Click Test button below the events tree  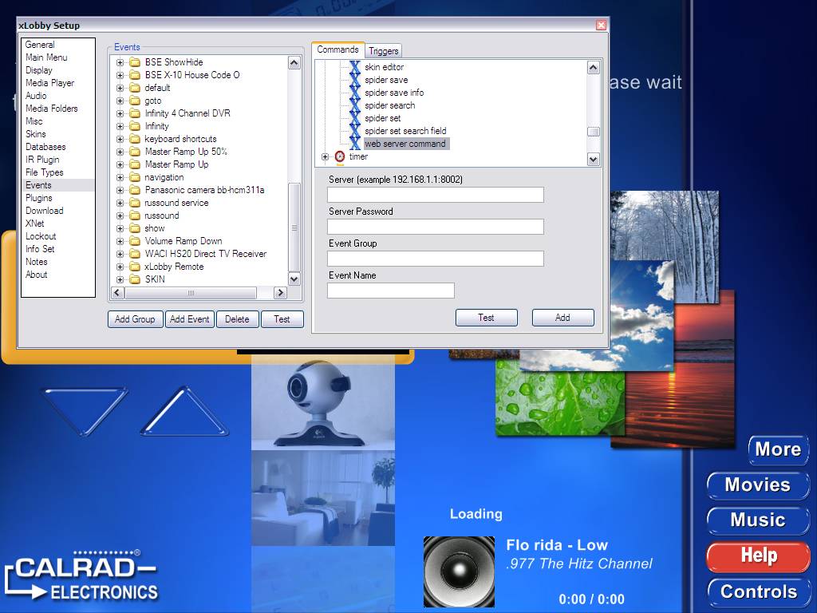[282, 319]
